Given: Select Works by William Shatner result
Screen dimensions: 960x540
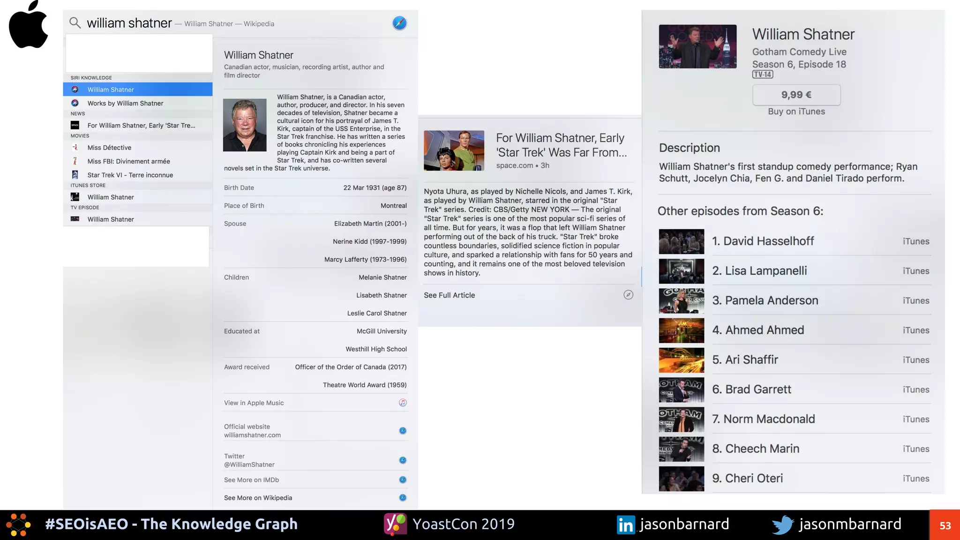Looking at the screenshot, I should 138,103.
